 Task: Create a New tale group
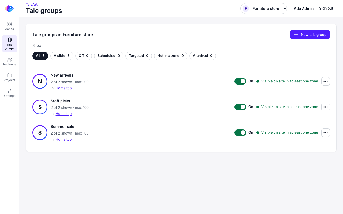310,35
